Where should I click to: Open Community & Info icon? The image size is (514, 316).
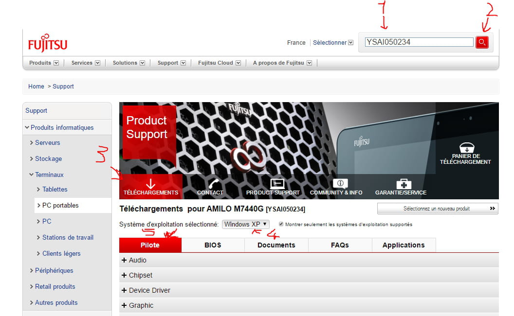pos(339,184)
